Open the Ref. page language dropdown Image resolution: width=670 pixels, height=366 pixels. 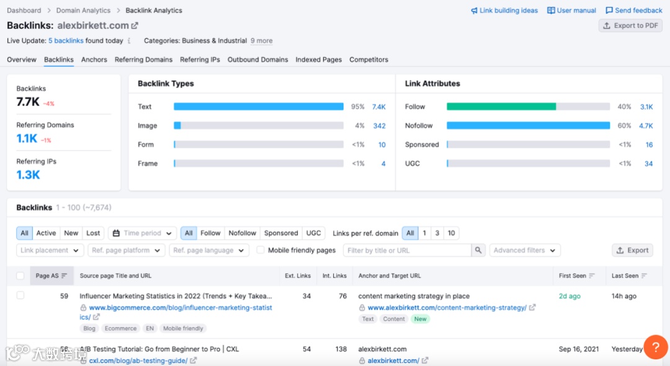(209, 250)
